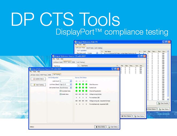The width and height of the screenshot is (177, 136).
Task: Open File menu in middle Source CTS window
Action: [54, 59]
